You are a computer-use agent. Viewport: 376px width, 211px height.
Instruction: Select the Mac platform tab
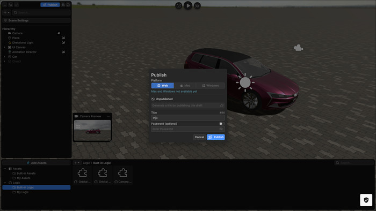[185, 86]
